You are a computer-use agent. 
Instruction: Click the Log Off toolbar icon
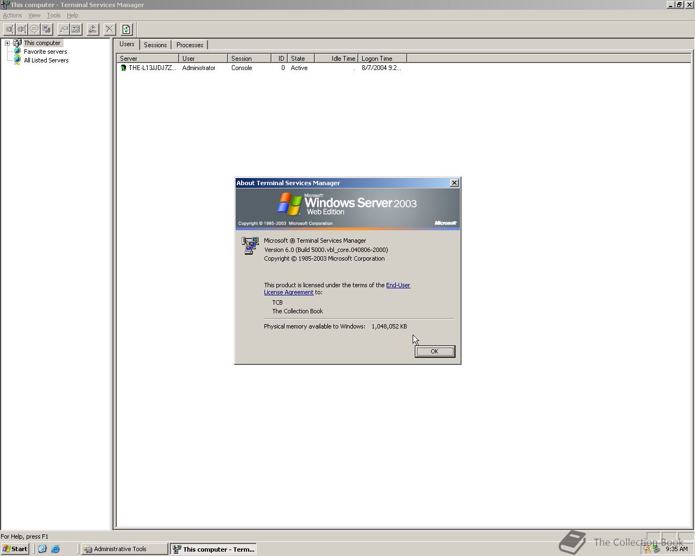click(x=93, y=29)
